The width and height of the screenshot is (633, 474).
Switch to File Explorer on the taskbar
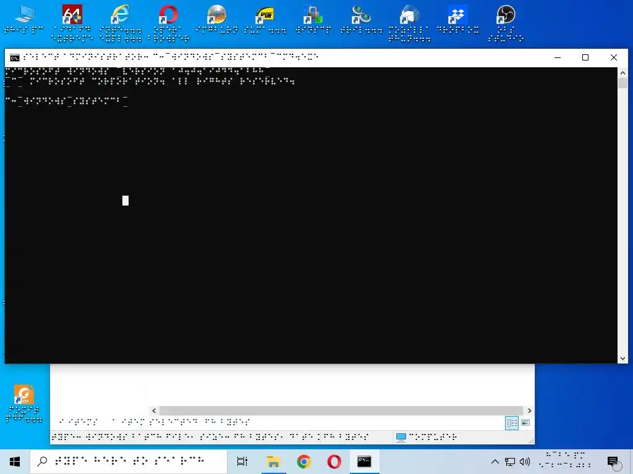(x=273, y=462)
